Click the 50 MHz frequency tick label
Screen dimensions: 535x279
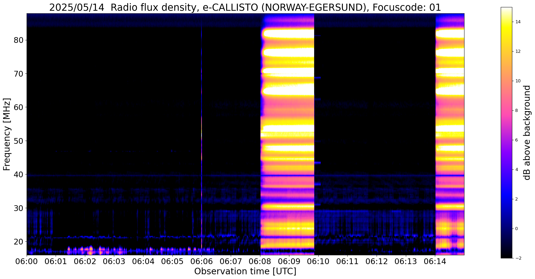point(19,141)
